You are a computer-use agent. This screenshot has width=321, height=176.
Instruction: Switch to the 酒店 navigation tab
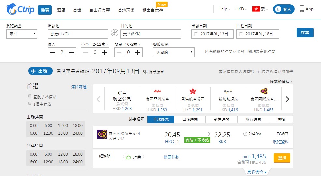click(x=61, y=10)
